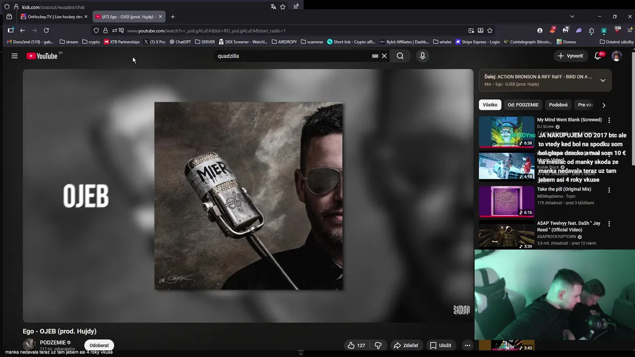Click YouTube URL in address bar
Screen dimensions: 635x357
pos(206,31)
